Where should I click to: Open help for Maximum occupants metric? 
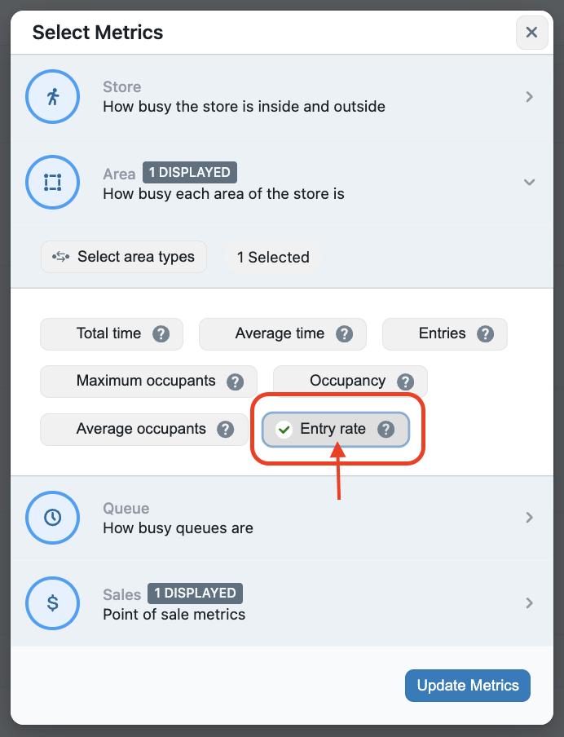coord(236,382)
